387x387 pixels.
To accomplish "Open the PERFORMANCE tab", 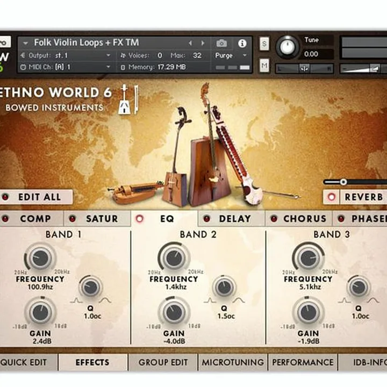I will coord(303,362).
